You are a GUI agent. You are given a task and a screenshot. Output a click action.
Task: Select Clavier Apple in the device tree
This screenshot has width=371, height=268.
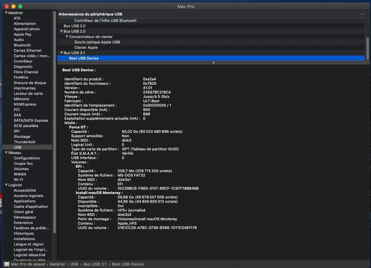[211, 47]
